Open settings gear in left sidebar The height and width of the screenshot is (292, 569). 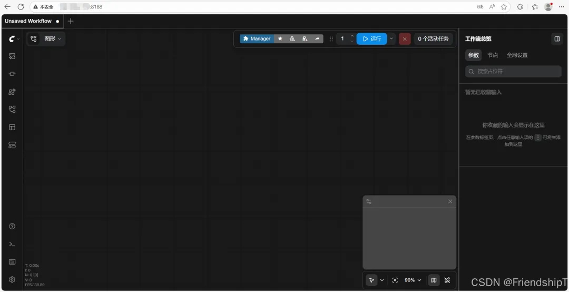pyautogui.click(x=12, y=279)
